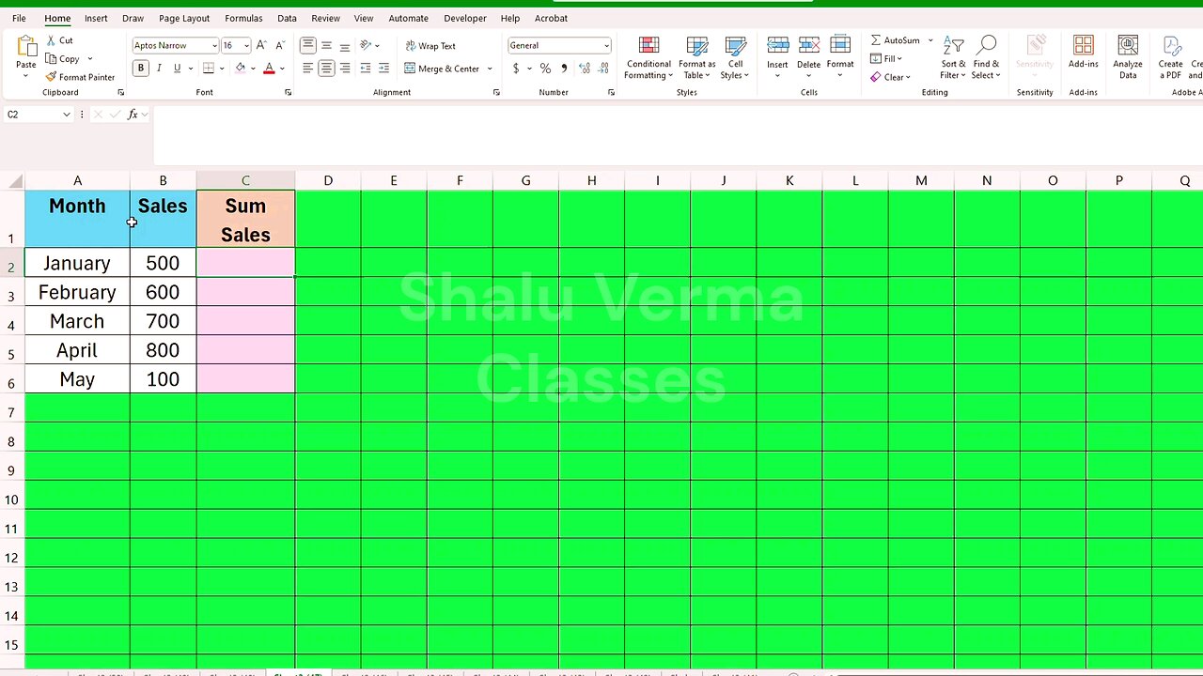This screenshot has width=1203, height=676.
Task: Switch to the Data tab
Action: pos(287,18)
